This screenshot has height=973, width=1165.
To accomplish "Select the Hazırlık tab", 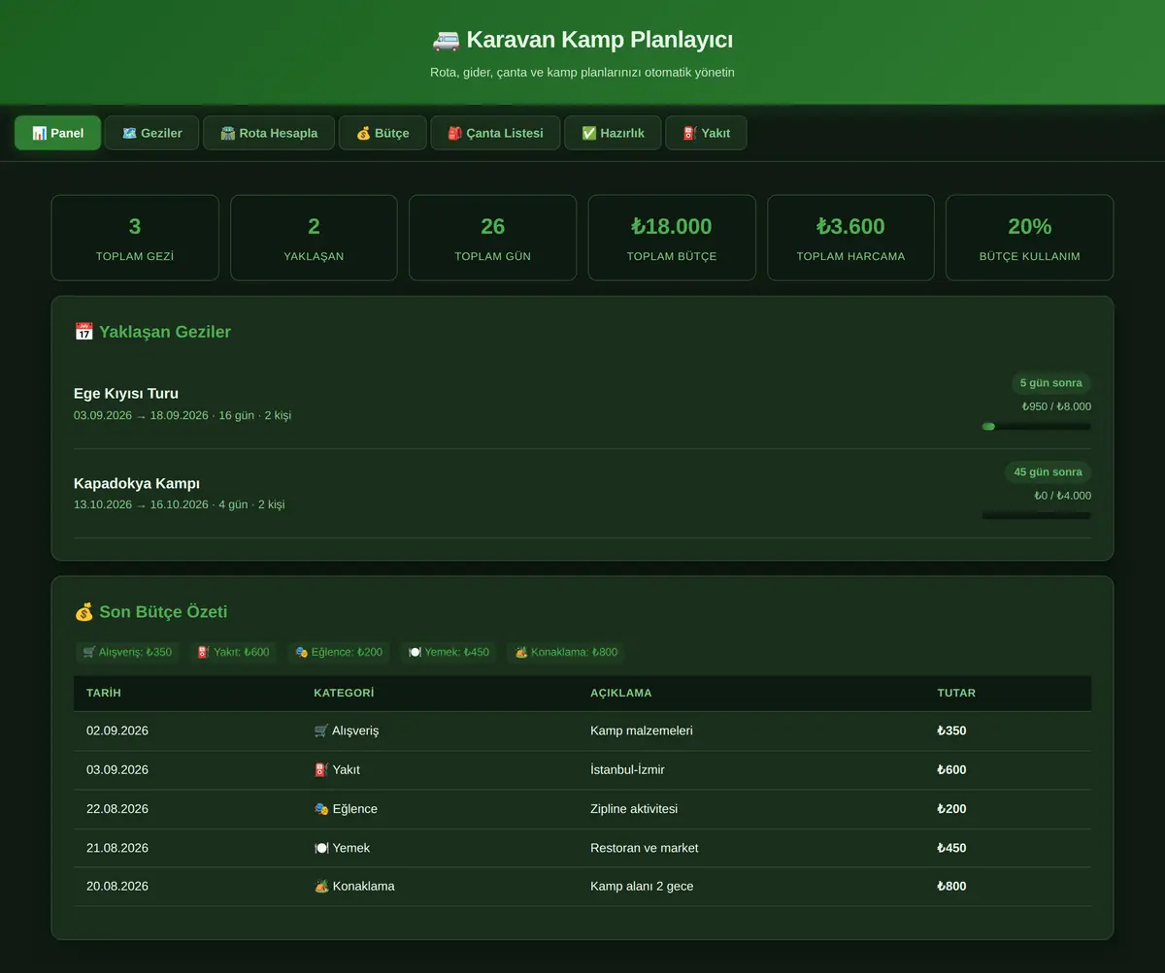I will click(x=613, y=133).
